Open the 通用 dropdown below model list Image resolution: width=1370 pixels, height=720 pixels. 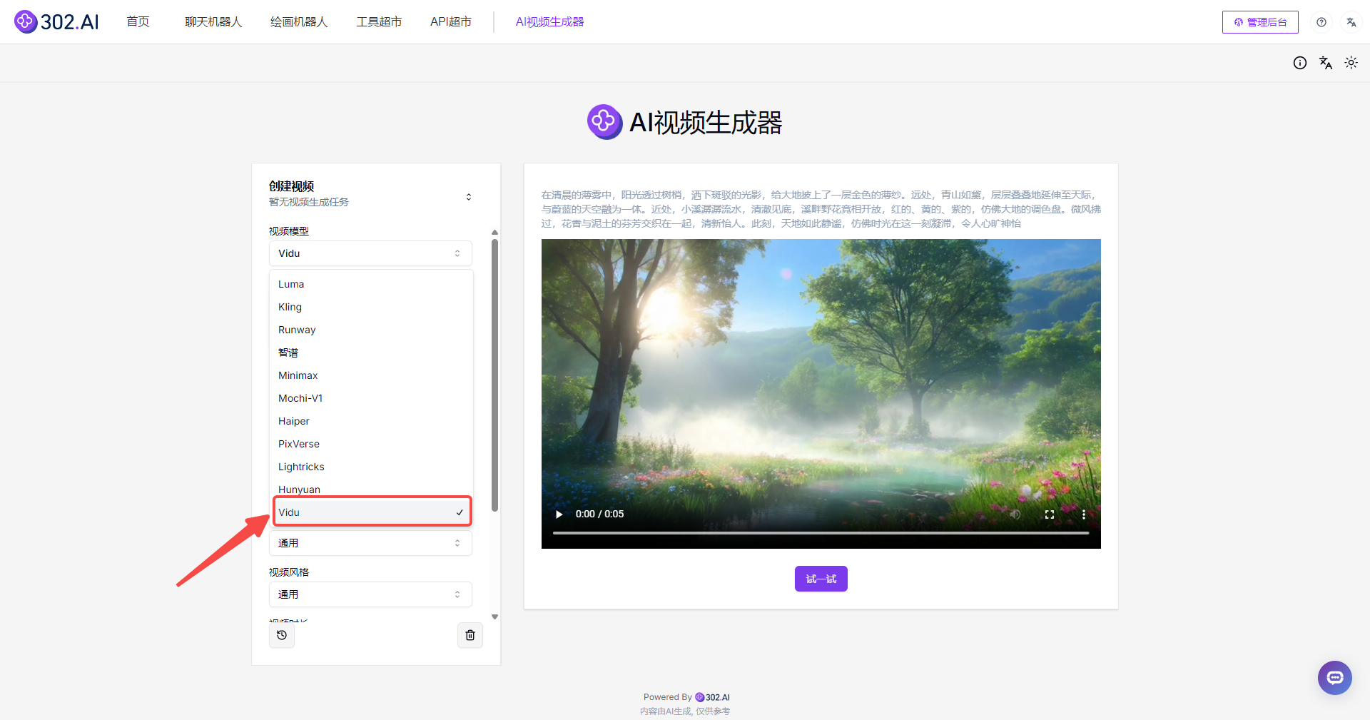(370, 543)
